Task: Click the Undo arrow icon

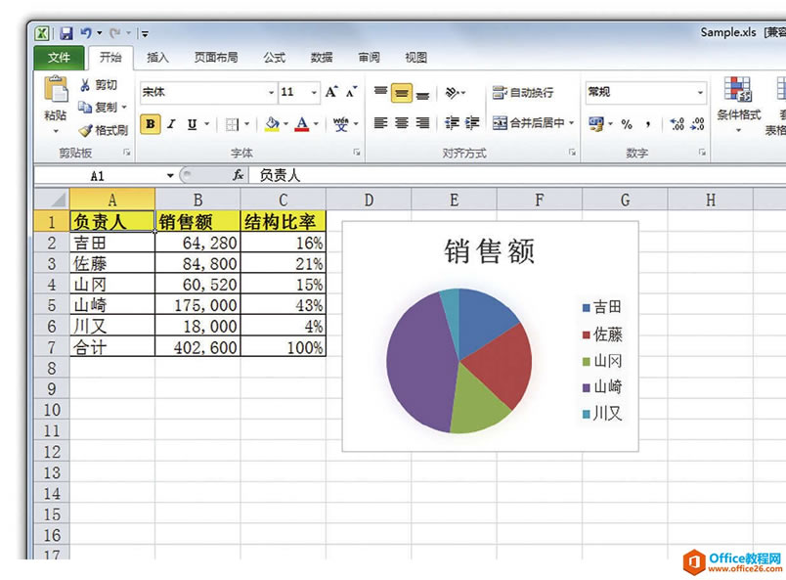Action: click(x=86, y=33)
